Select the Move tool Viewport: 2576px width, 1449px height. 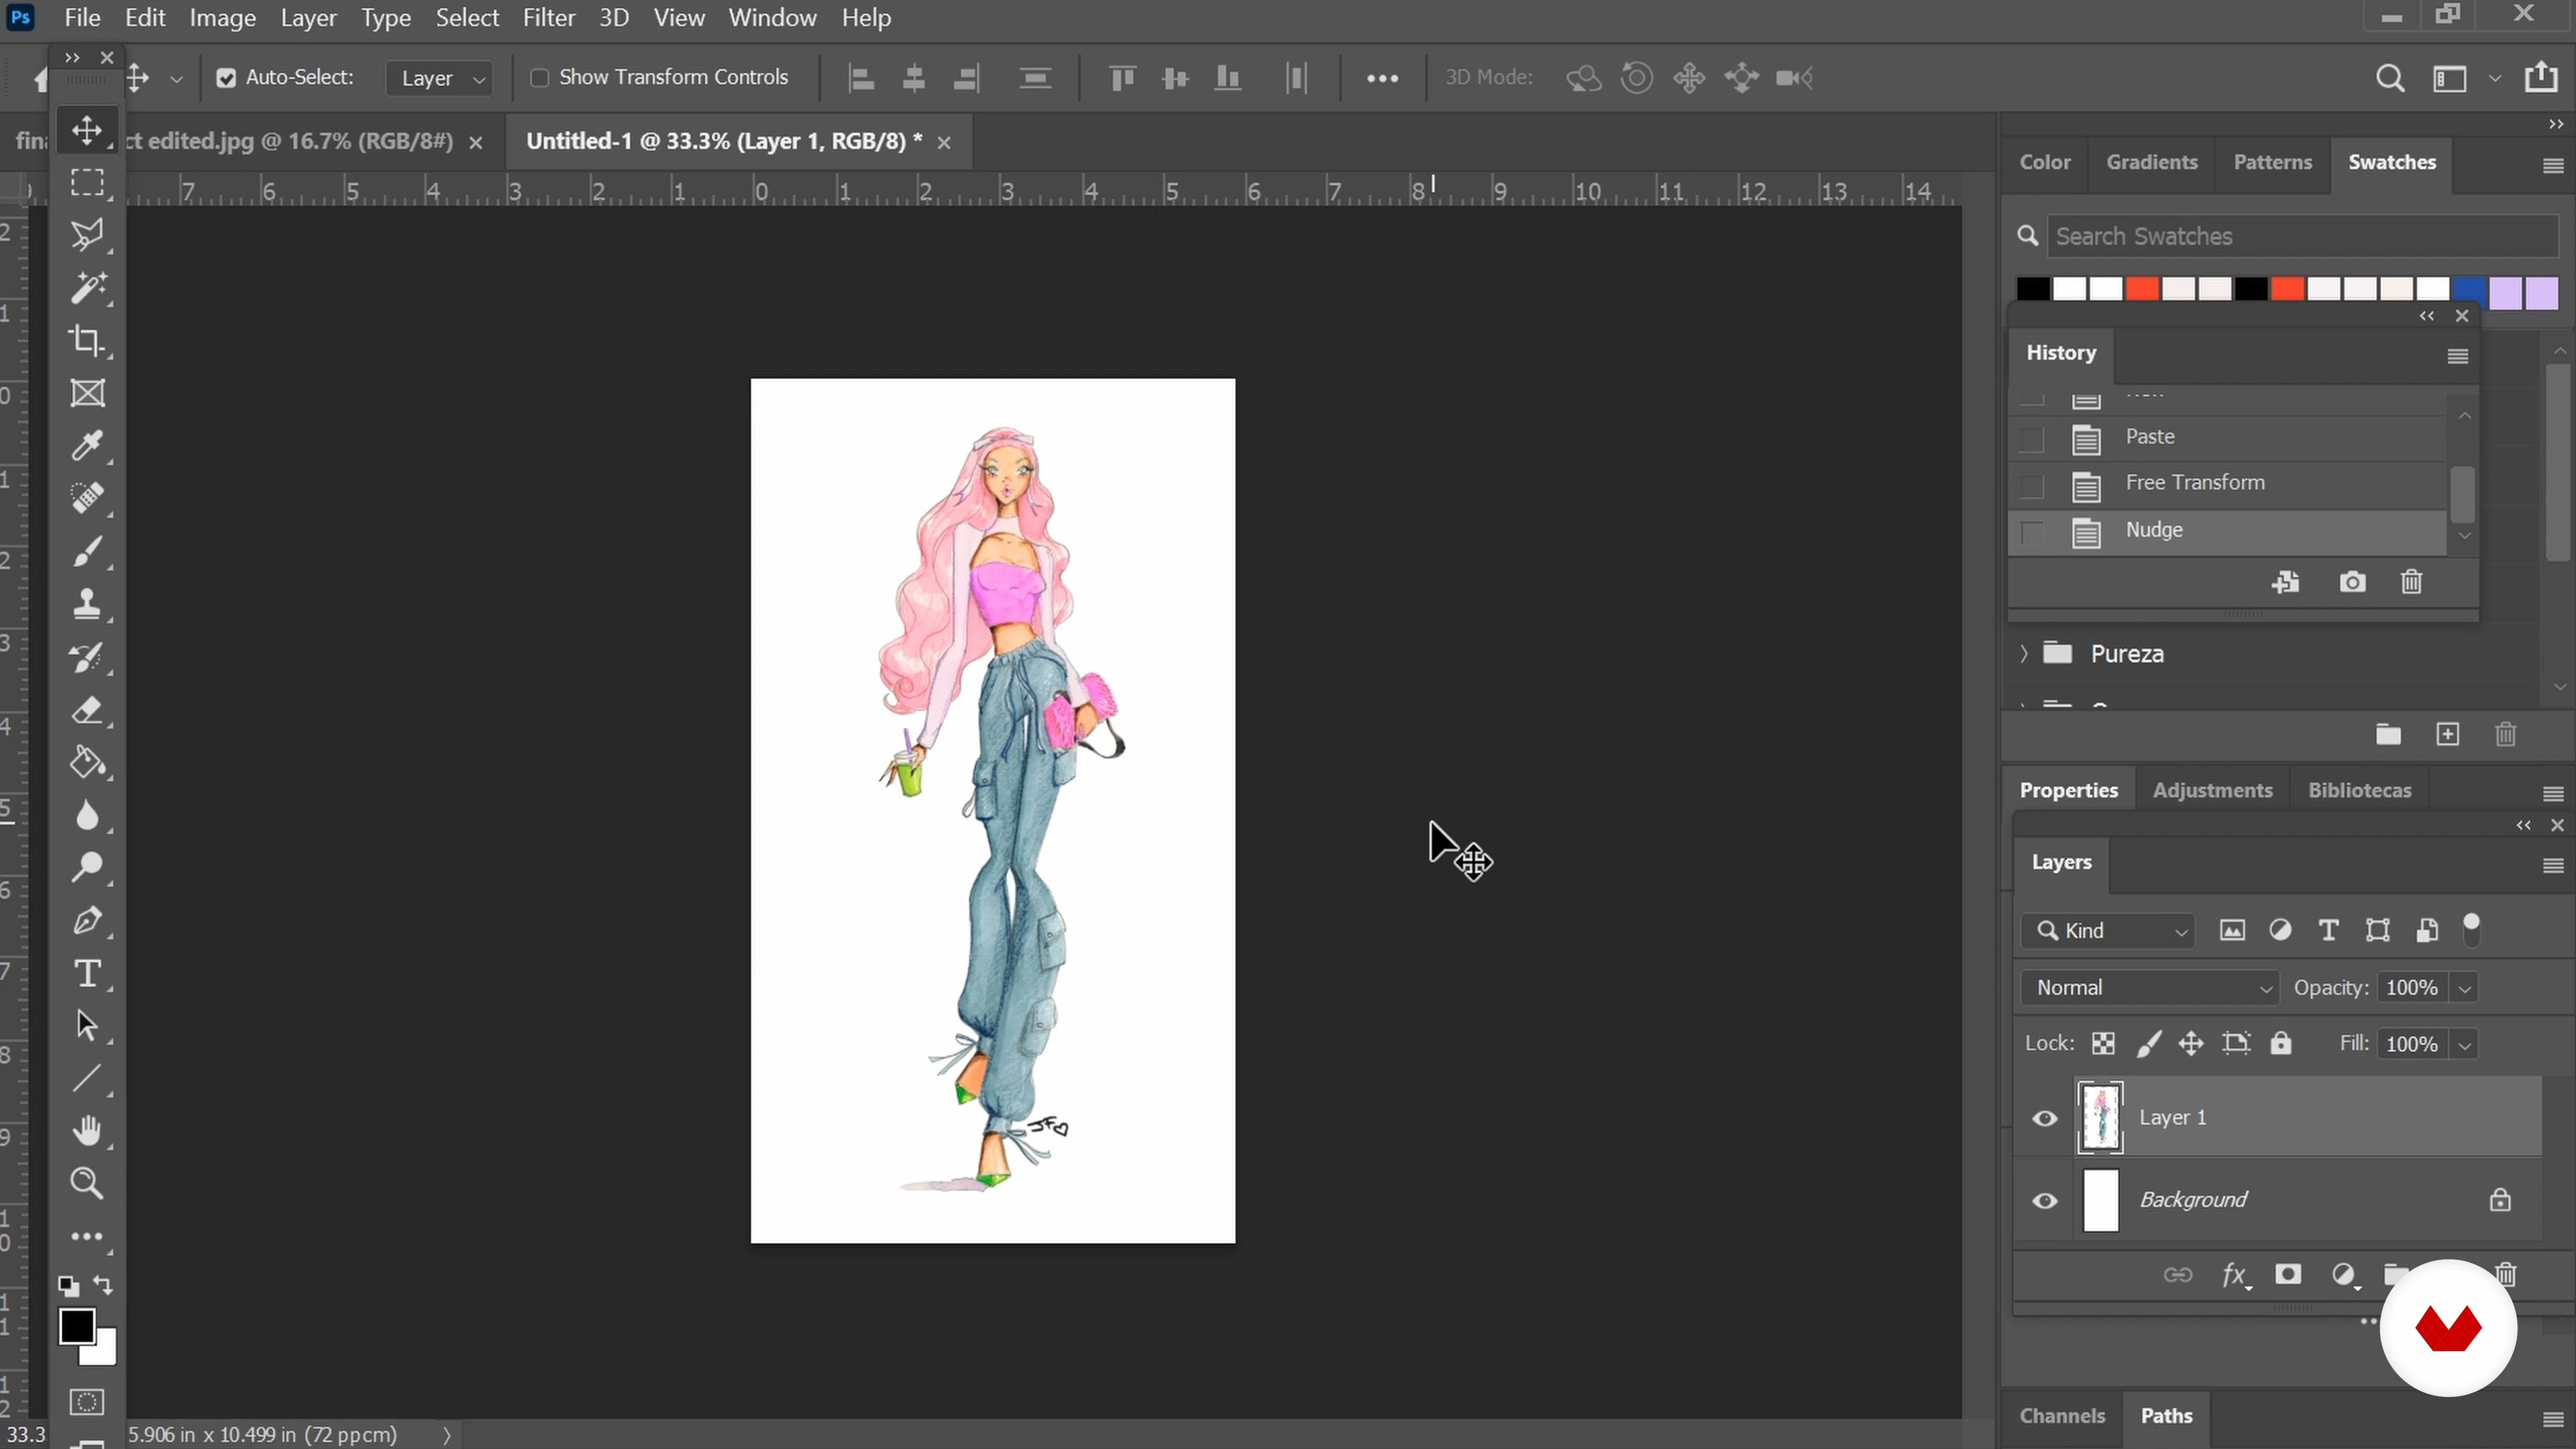click(x=87, y=131)
